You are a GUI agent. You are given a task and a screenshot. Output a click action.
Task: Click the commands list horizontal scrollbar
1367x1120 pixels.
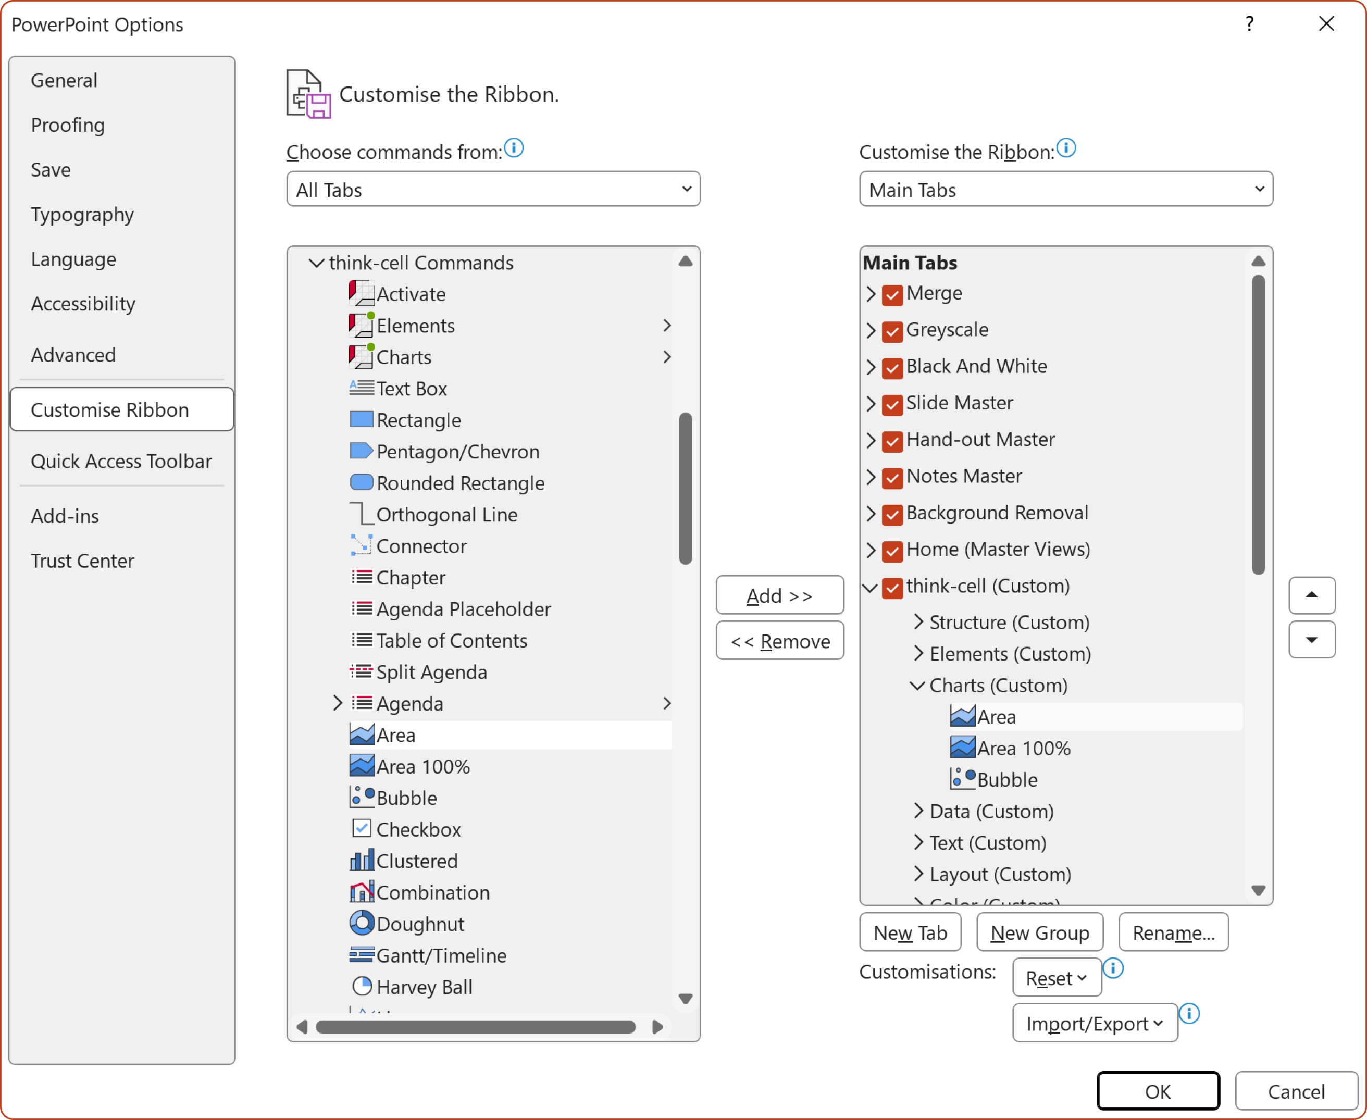click(x=476, y=1026)
